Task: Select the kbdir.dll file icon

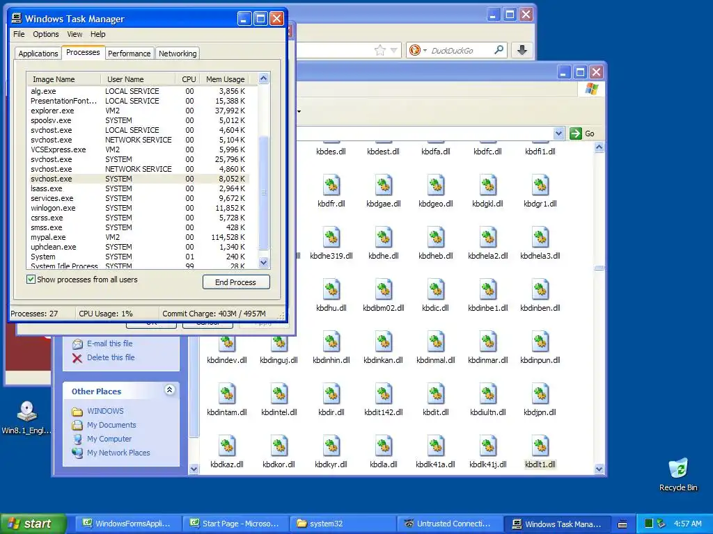Action: (331, 394)
